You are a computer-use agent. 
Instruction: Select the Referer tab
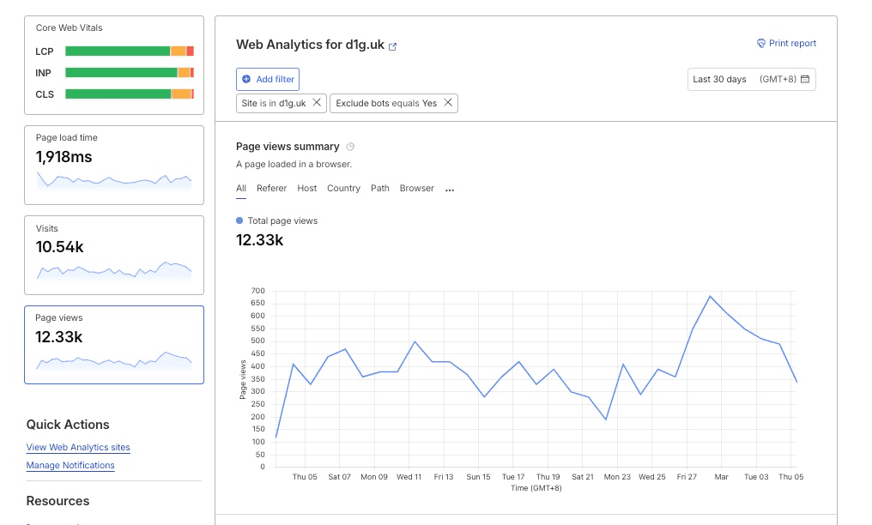tap(271, 188)
